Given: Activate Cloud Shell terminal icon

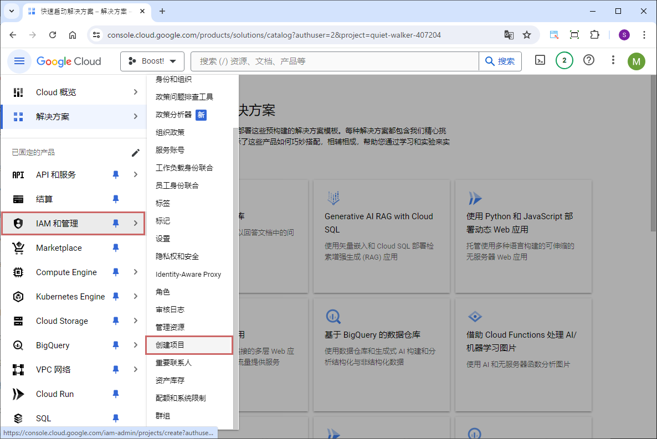Looking at the screenshot, I should 540,60.
